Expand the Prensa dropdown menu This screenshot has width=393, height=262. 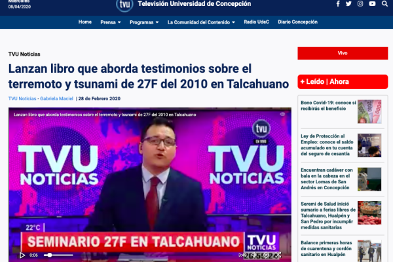tap(111, 22)
